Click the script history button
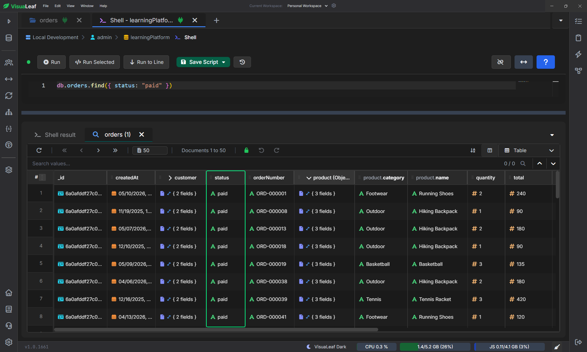This screenshot has height=352, width=587. 242,62
